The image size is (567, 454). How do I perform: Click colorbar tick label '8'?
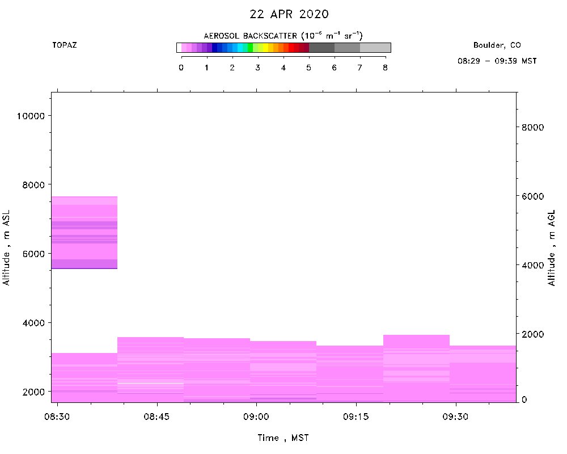click(x=386, y=68)
